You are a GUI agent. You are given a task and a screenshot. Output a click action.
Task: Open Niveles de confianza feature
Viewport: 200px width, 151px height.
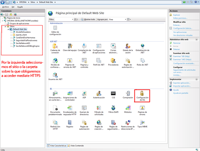pyautogui.click(x=55, y=63)
